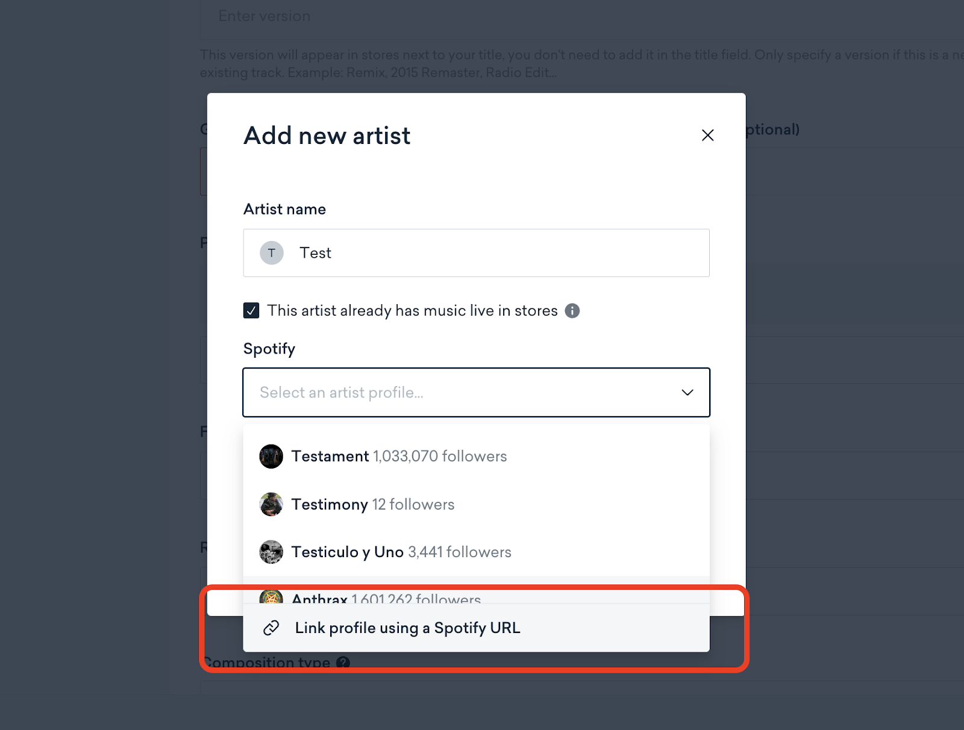Screen dimensions: 964x730
Task: Collapse the Spotify dropdown chevron
Action: [687, 392]
